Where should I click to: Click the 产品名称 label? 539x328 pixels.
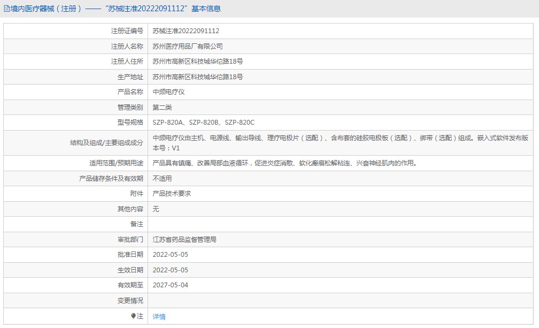pyautogui.click(x=130, y=92)
